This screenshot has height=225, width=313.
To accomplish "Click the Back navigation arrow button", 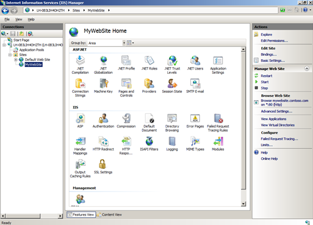I will click(x=5, y=10).
